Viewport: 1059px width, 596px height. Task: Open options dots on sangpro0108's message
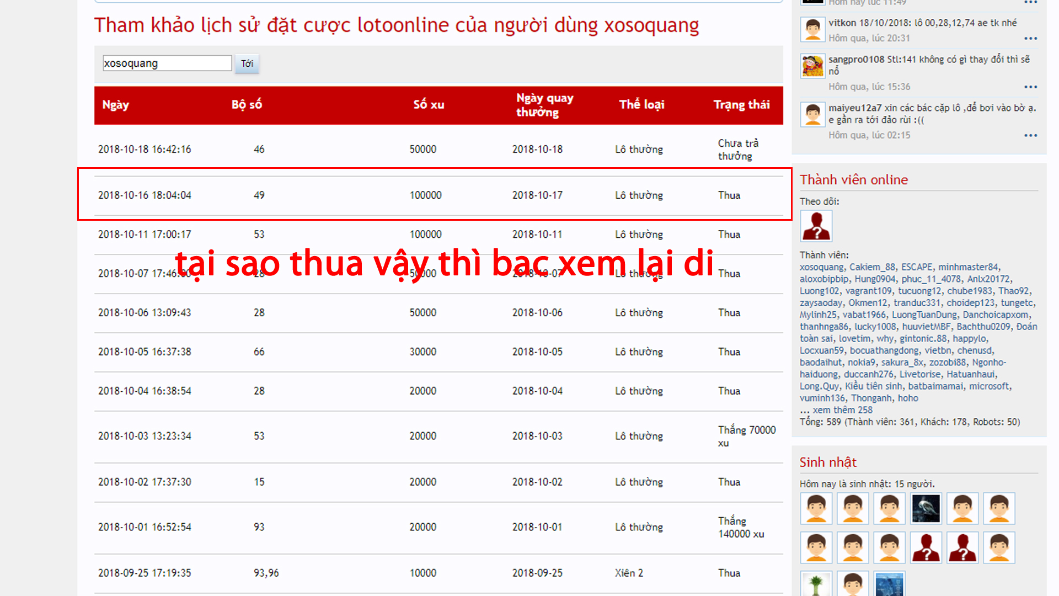pyautogui.click(x=1030, y=87)
